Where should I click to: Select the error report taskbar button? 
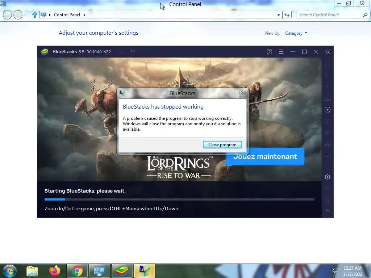click(144, 271)
